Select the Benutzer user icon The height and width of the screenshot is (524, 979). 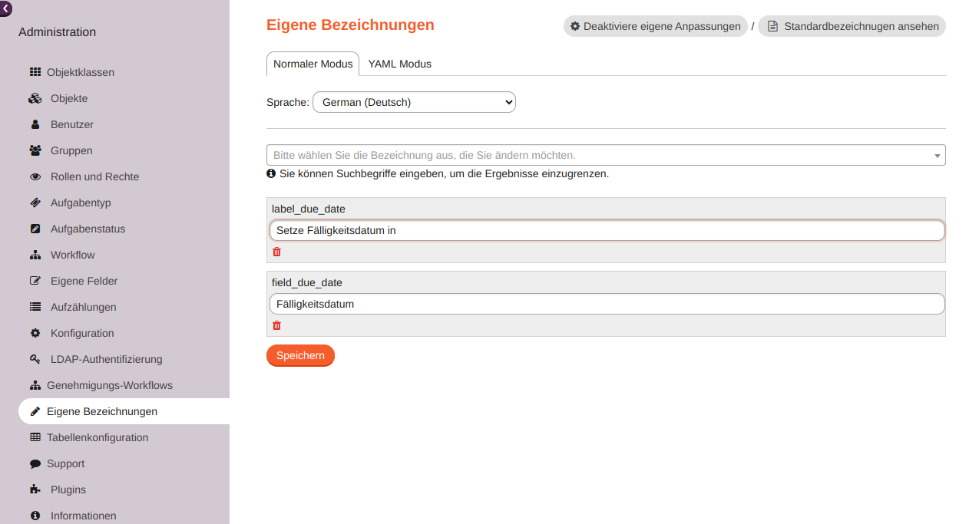[35, 124]
